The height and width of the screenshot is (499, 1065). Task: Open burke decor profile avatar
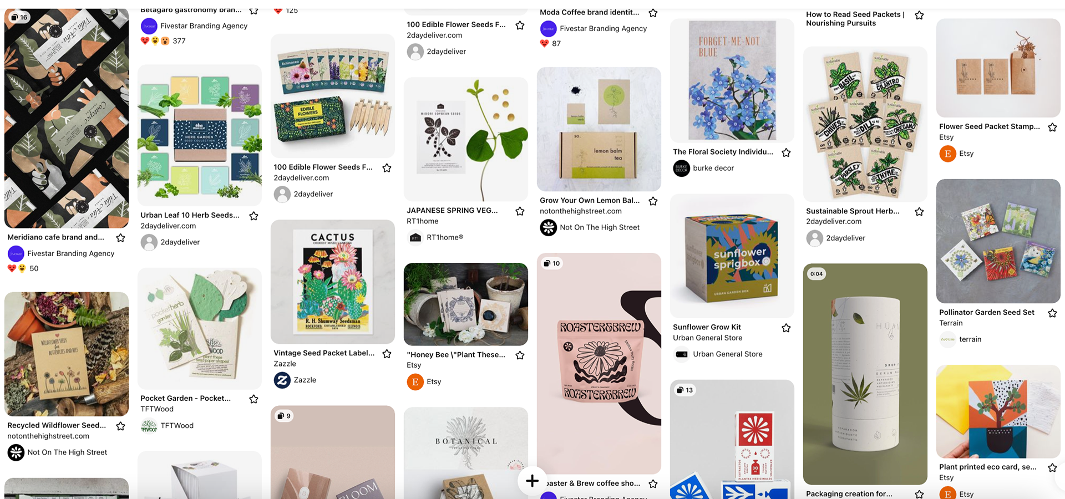pyautogui.click(x=681, y=168)
